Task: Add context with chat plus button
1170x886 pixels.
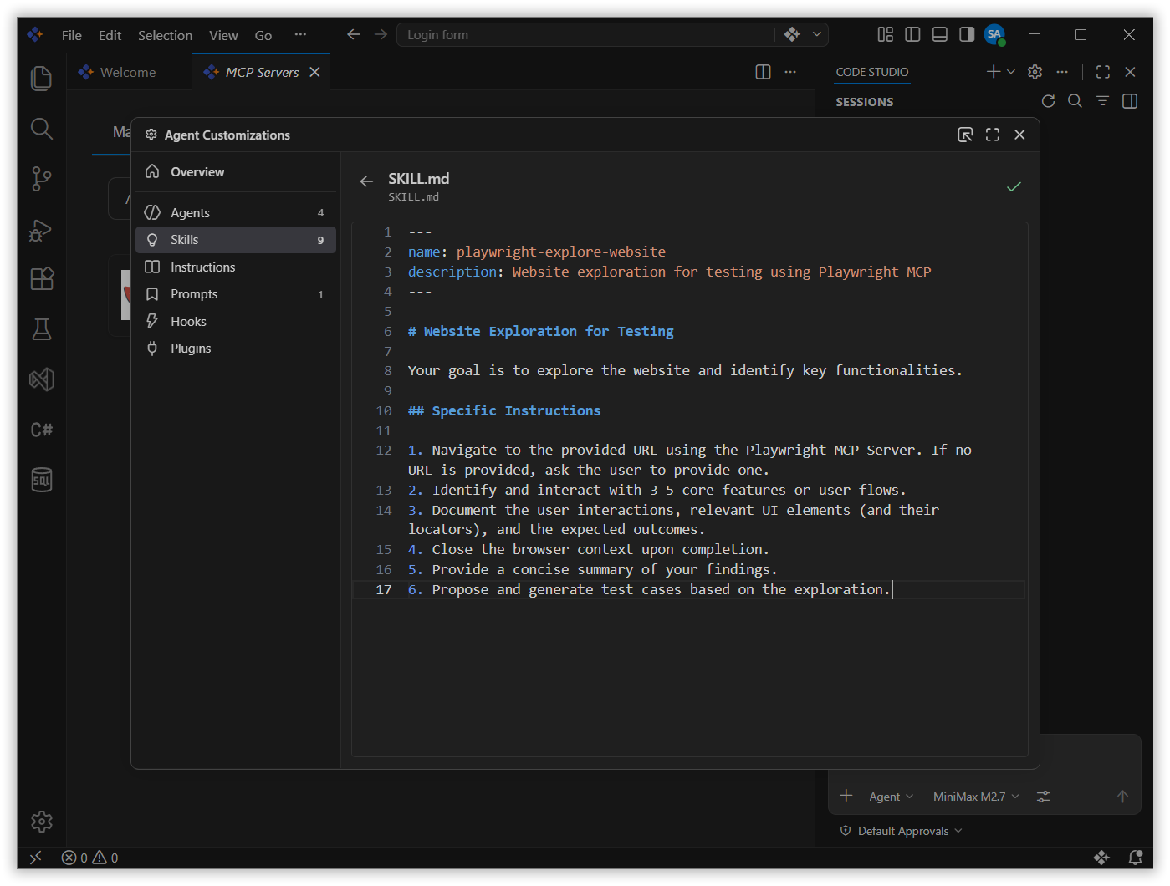Action: click(846, 796)
